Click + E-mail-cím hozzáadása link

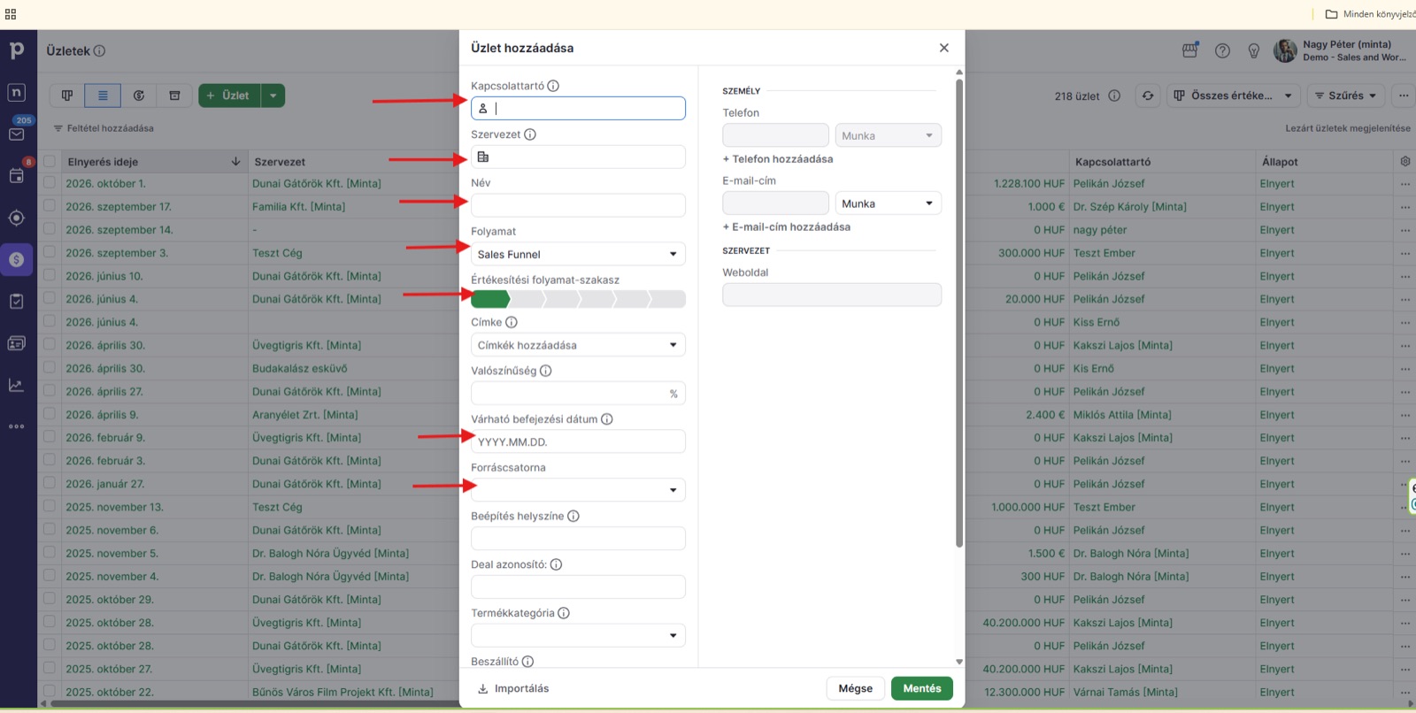click(787, 227)
